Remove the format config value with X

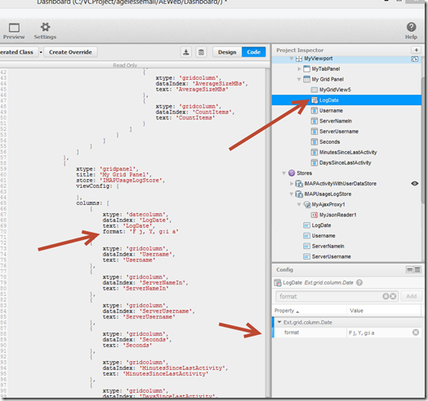tap(416, 332)
